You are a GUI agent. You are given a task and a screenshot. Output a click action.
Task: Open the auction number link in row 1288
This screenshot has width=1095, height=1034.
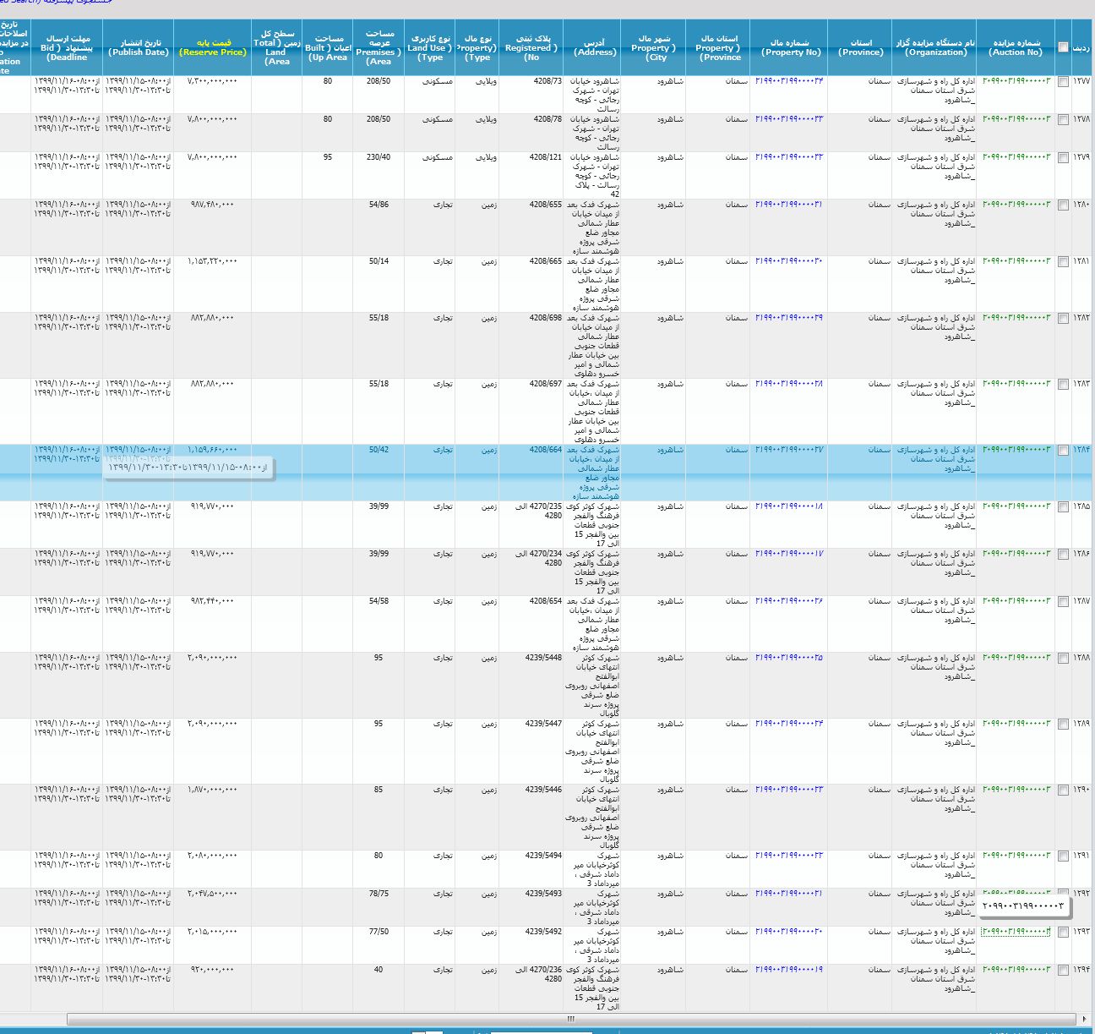click(1017, 658)
